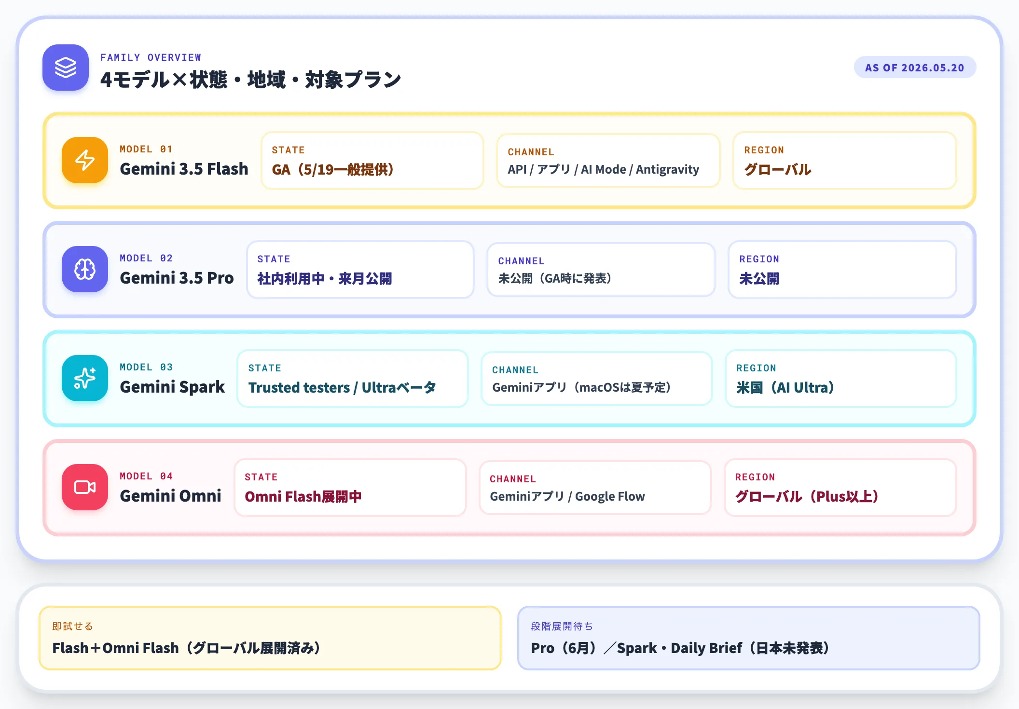Image resolution: width=1019 pixels, height=709 pixels.
Task: Click the Omni Flash展開中 state text
Action: 303,496
